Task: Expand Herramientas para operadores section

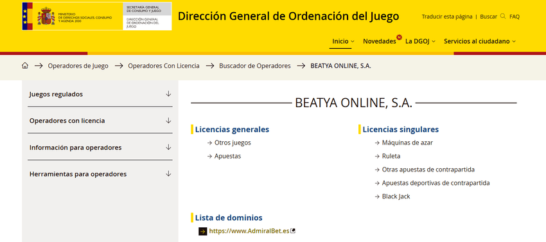Action: click(100, 174)
